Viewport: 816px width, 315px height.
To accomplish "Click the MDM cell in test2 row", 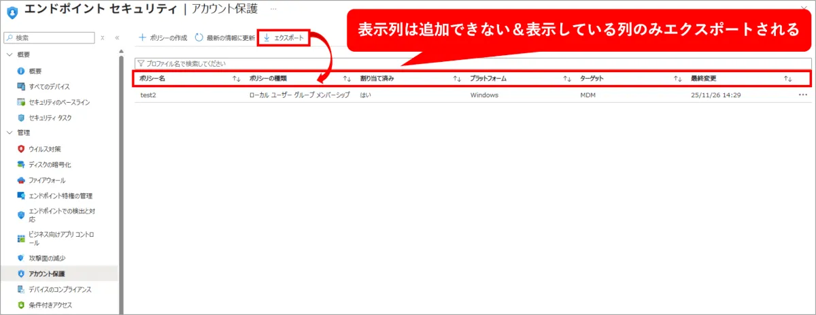I will pos(588,95).
